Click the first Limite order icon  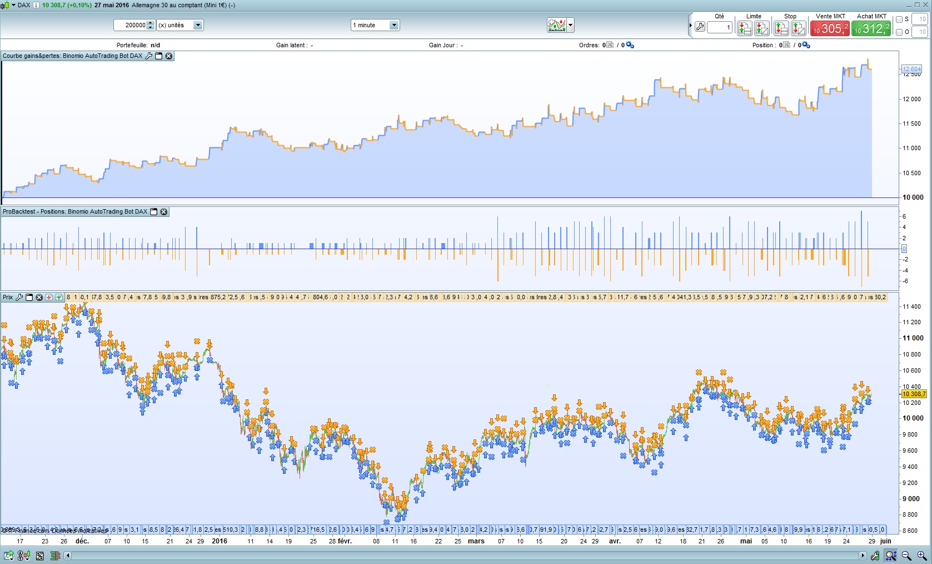pyautogui.click(x=745, y=28)
